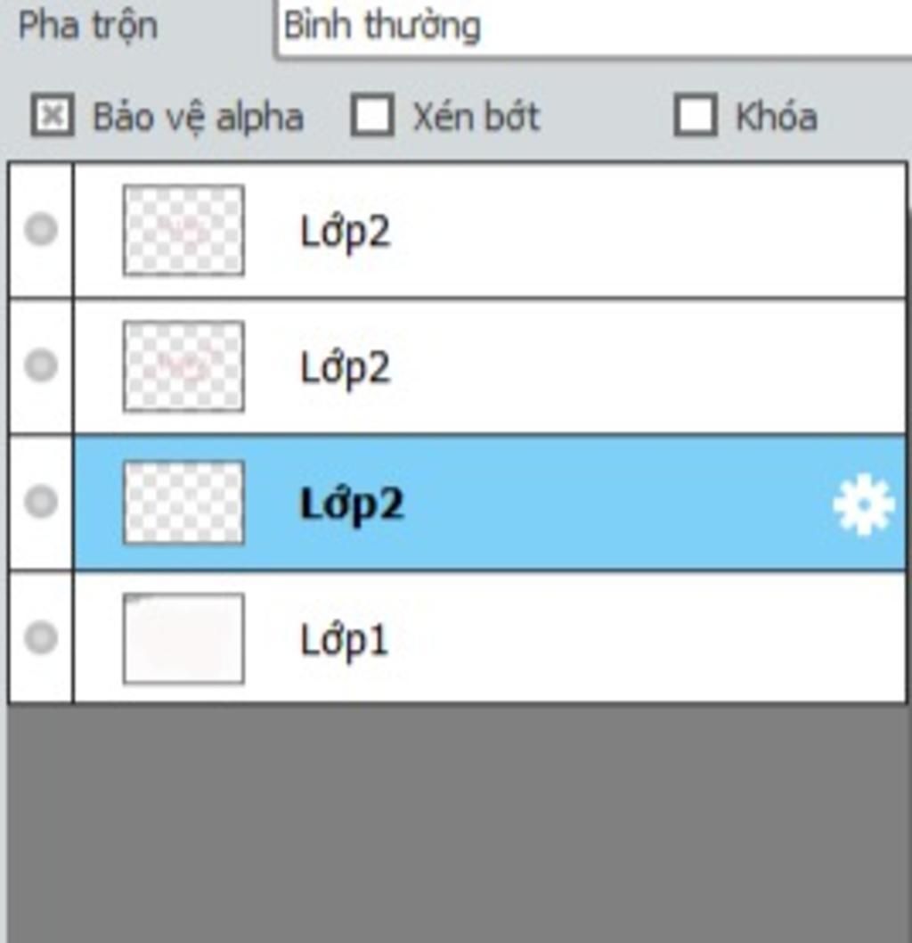Screen dimensions: 912x943
Task: Toggle visibility dot of Lớp1 layer
Action: tap(41, 637)
